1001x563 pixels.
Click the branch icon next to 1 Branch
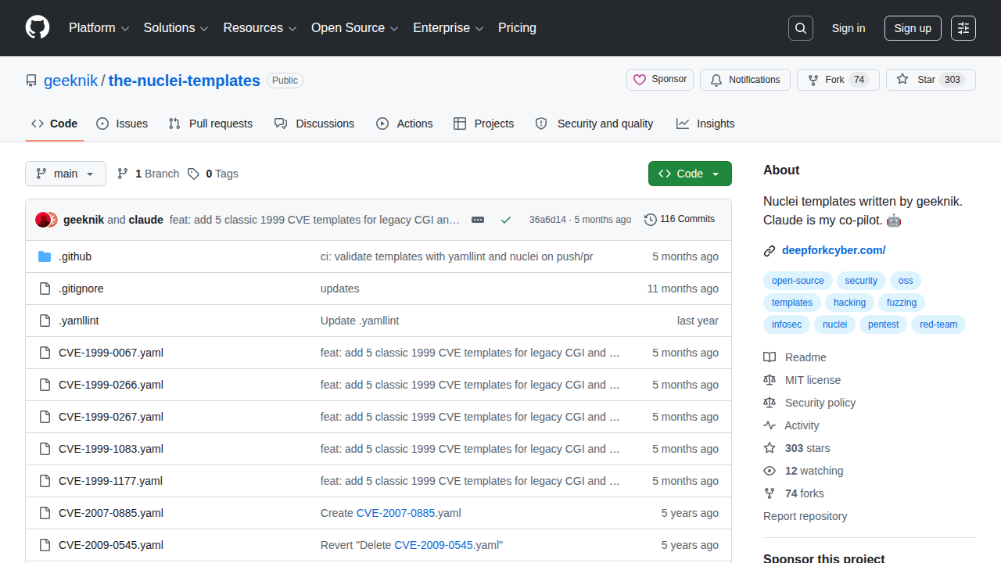(123, 174)
